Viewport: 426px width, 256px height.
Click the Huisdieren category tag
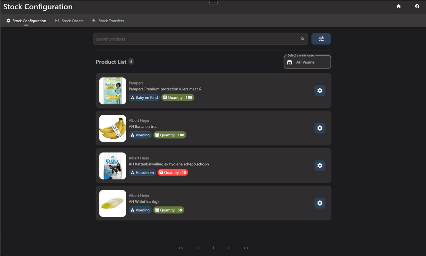coord(142,173)
